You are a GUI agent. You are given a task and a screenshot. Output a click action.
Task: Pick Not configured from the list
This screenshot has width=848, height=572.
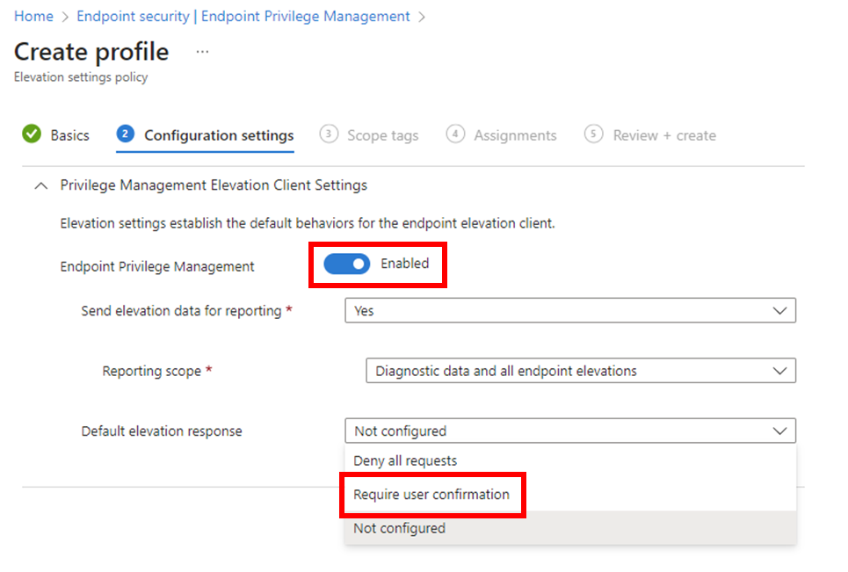pyautogui.click(x=400, y=528)
